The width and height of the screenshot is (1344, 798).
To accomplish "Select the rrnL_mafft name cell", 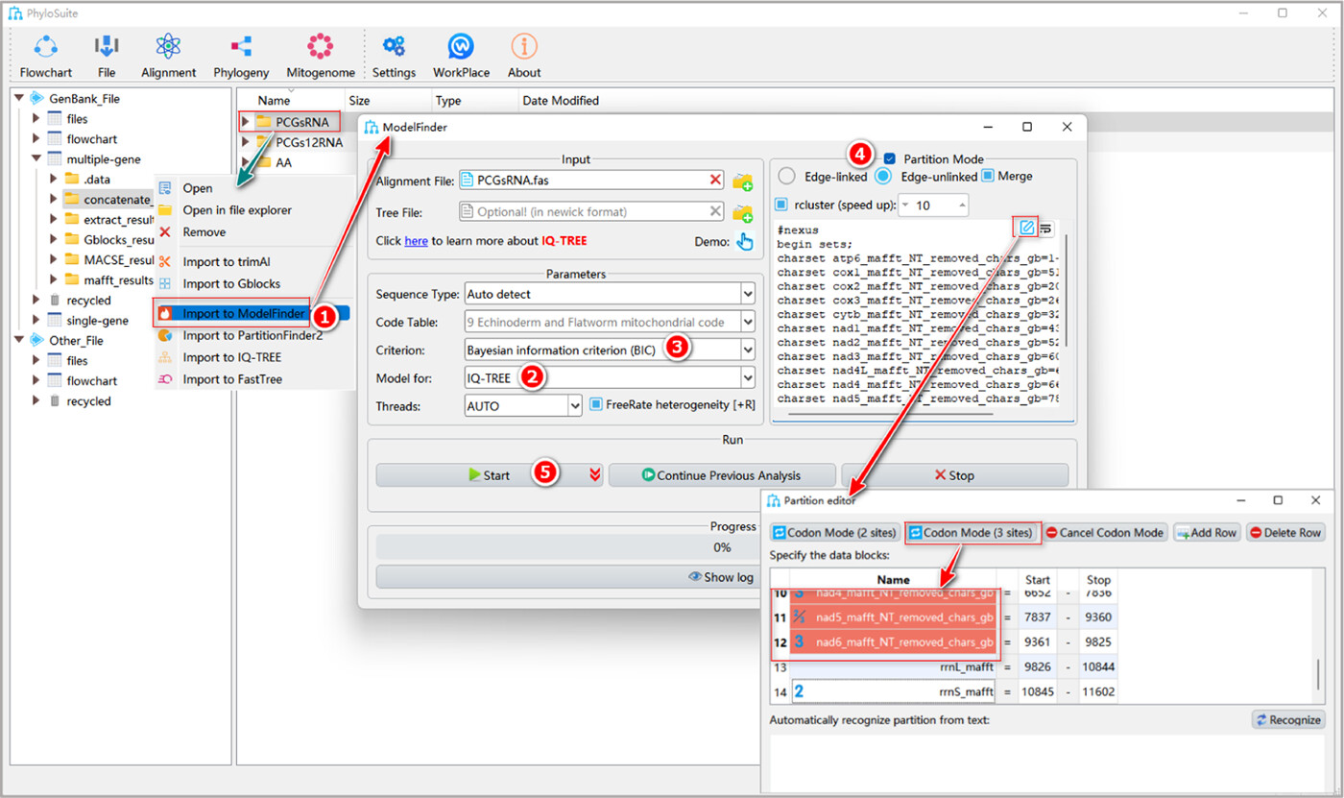I will (x=893, y=666).
